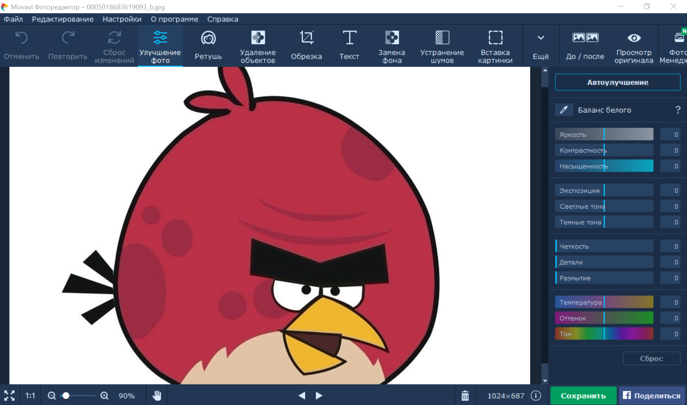The width and height of the screenshot is (687, 405).
Task: Select Object Removal (Удаление объектов) tool
Action: 258,46
